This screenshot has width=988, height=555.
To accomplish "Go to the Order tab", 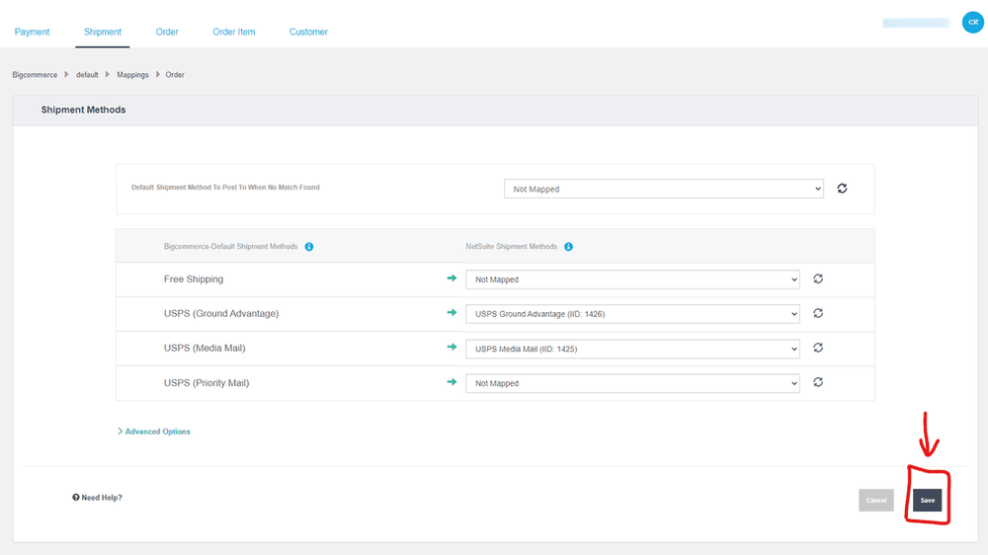I will (x=167, y=32).
